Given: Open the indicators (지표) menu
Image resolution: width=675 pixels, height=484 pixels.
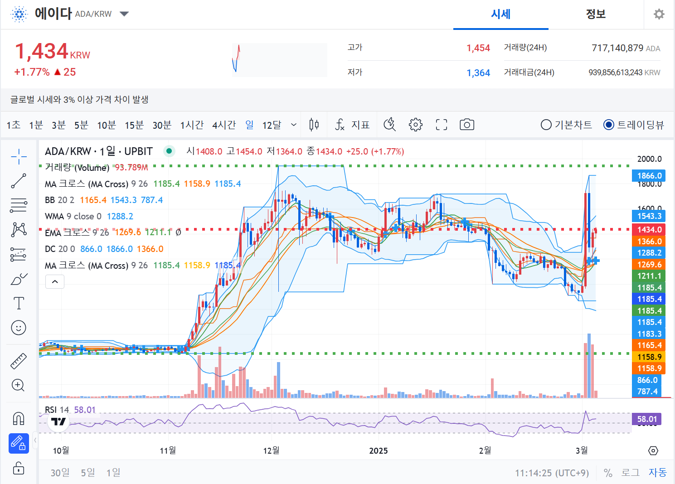Looking at the screenshot, I should pyautogui.click(x=352, y=125).
